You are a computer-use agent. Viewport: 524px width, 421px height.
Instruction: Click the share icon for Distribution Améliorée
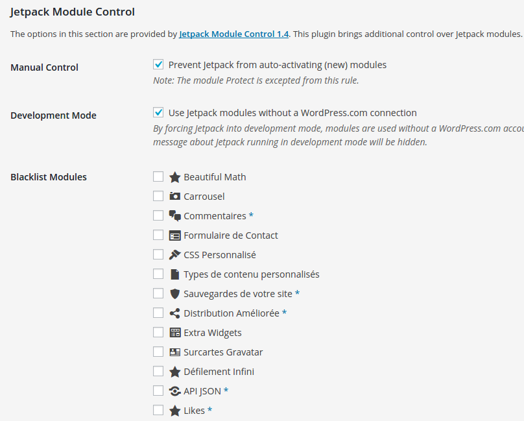click(x=174, y=313)
